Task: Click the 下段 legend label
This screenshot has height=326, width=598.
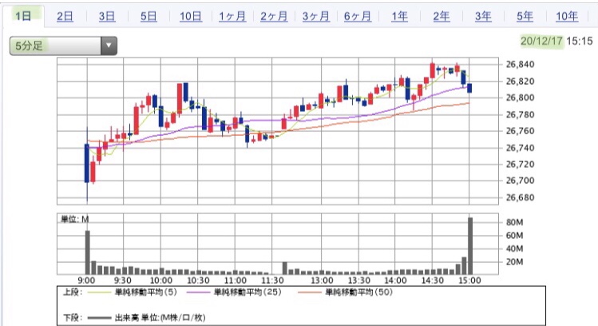Action: tap(72, 317)
